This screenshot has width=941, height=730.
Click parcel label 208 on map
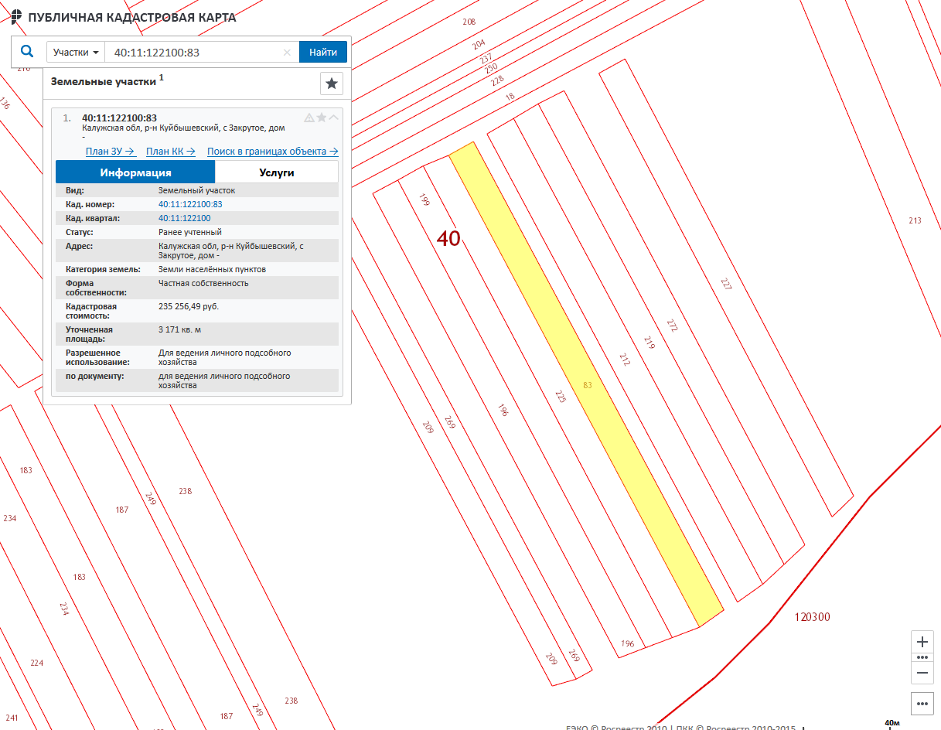(469, 22)
